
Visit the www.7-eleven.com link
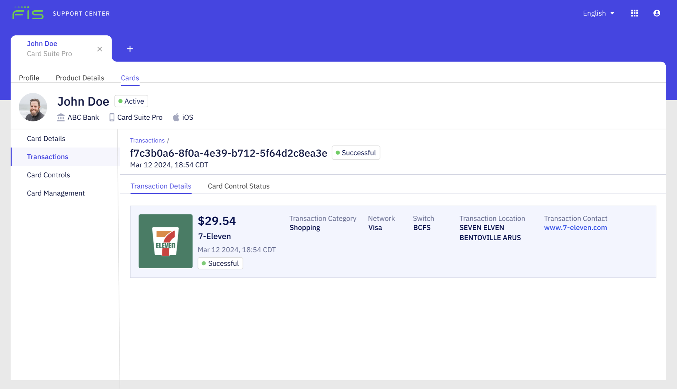(x=575, y=227)
